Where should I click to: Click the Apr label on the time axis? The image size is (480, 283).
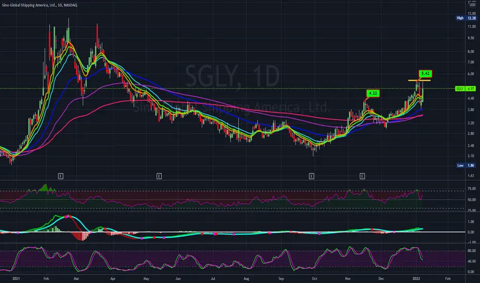click(x=113, y=279)
